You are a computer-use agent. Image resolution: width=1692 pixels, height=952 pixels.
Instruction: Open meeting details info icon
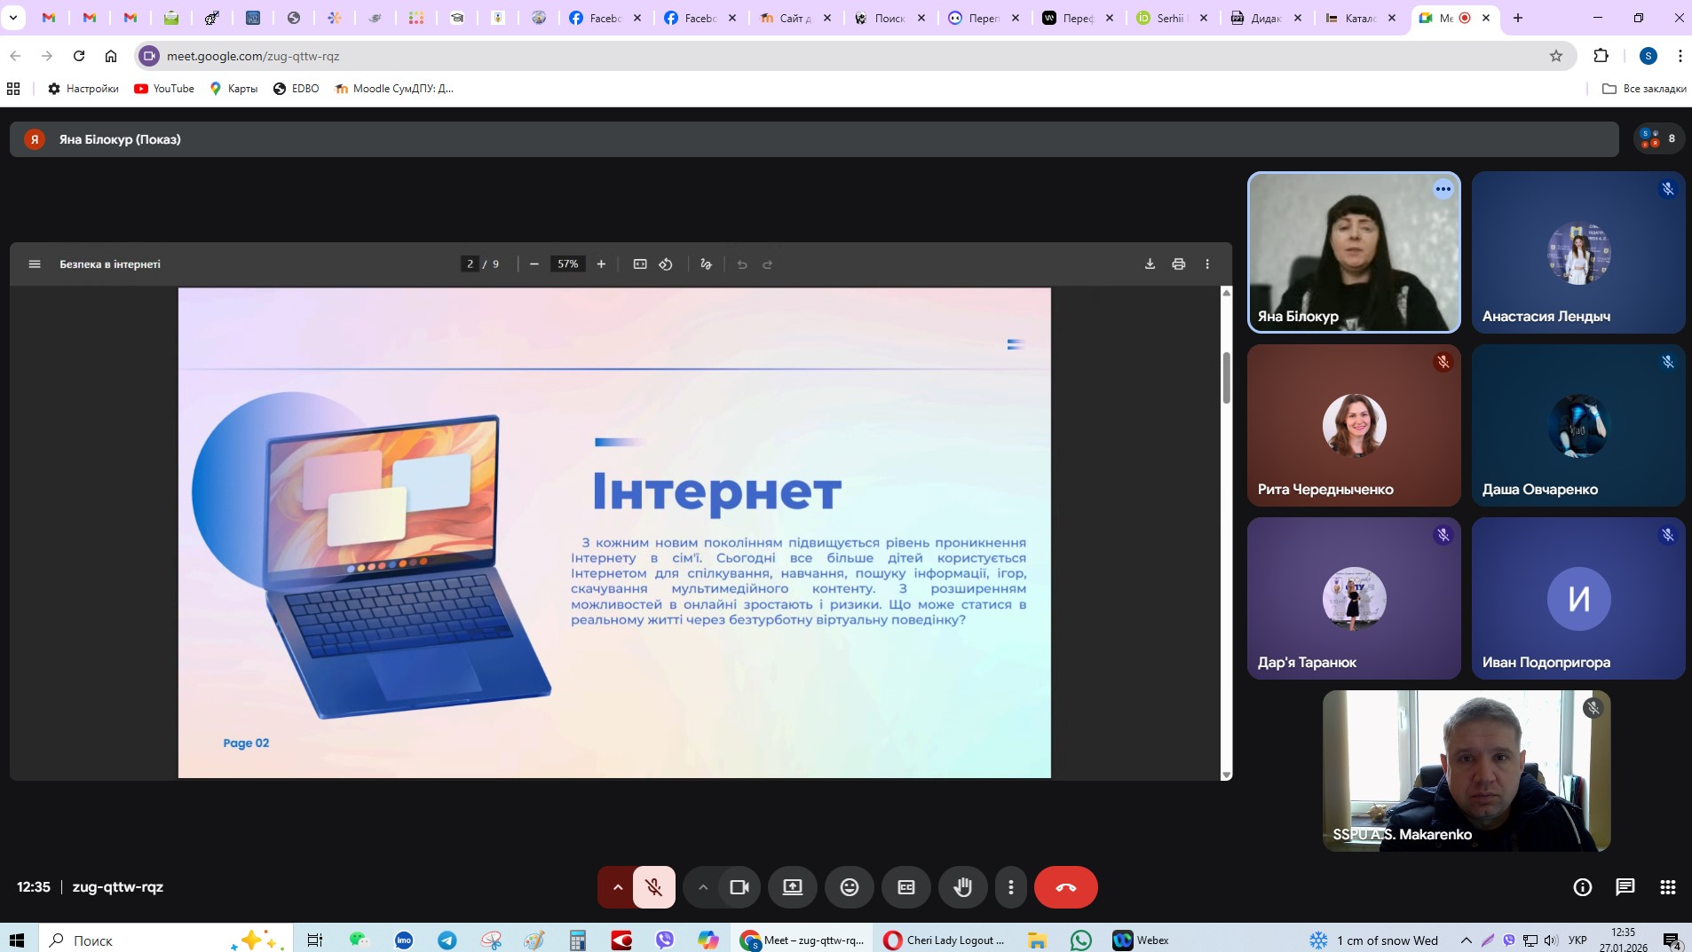coord(1582,887)
